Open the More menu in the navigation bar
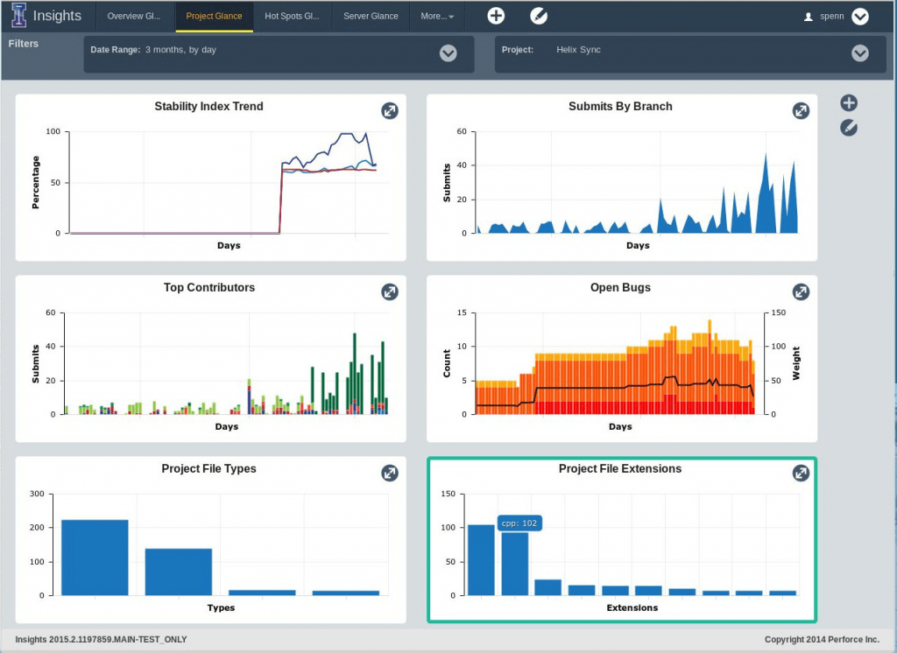 click(436, 16)
